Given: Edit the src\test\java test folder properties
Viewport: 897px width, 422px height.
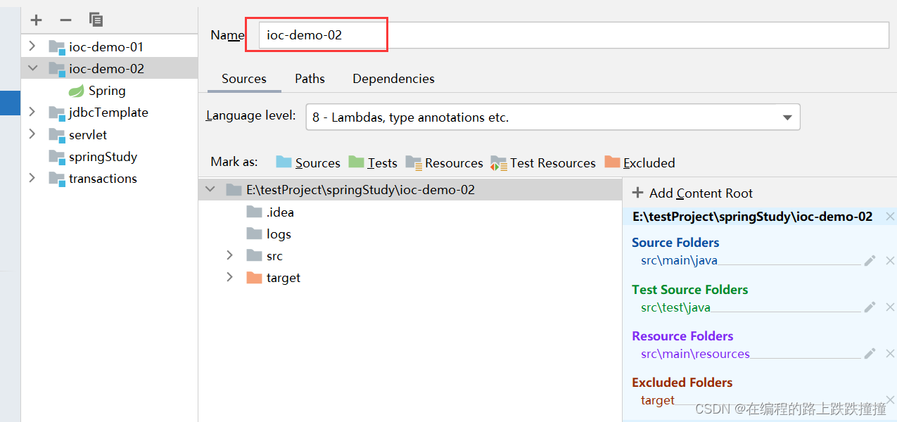Looking at the screenshot, I should [x=870, y=307].
